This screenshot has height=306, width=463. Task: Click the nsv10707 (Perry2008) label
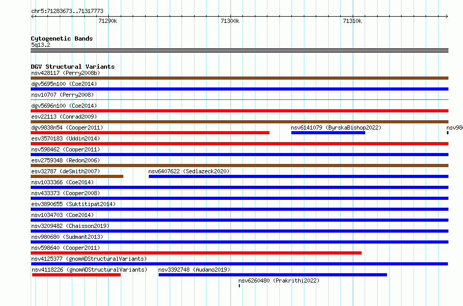tap(62, 95)
